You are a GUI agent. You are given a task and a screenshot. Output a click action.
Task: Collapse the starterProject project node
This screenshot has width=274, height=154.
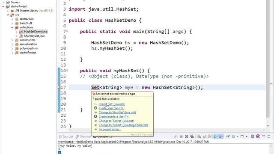click(x=3, y=6)
